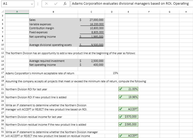This screenshot has width=193, height=138.
Task: Select column G header
Action: coord(170,12)
